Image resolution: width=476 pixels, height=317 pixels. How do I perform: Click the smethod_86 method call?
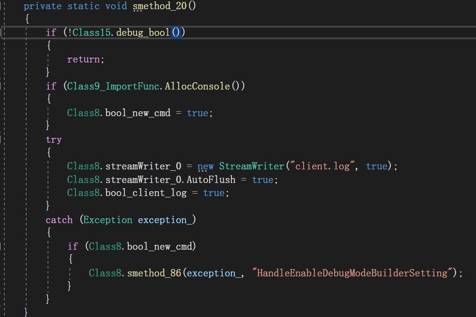pos(154,273)
